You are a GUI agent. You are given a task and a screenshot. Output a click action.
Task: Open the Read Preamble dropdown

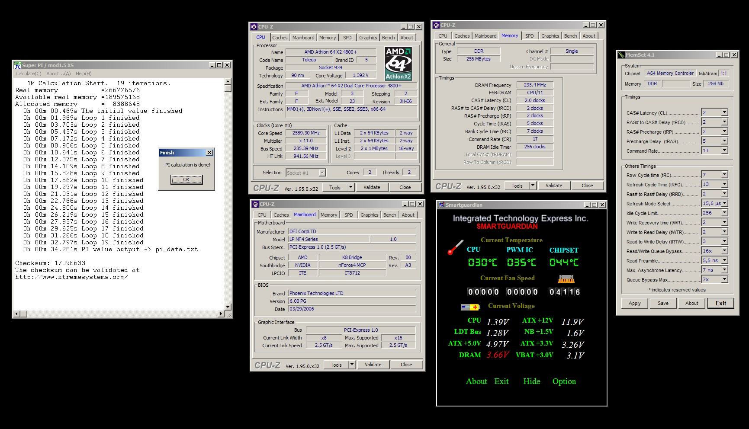724,260
